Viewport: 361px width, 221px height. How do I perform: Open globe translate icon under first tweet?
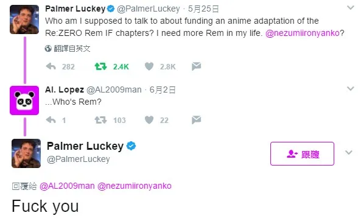(x=48, y=49)
